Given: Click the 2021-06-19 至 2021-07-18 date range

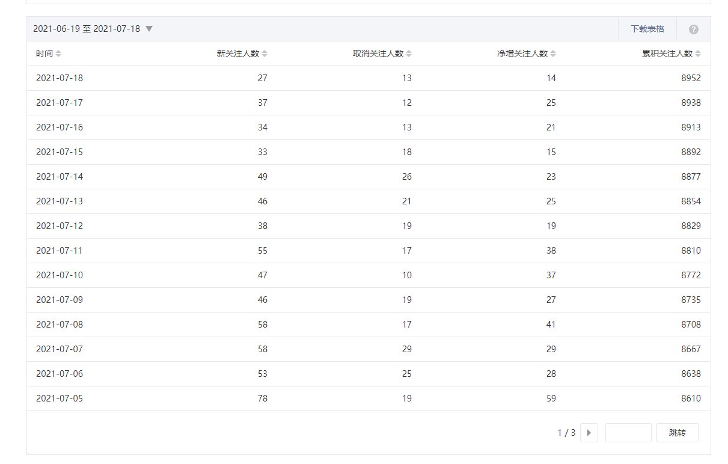Looking at the screenshot, I should pyautogui.click(x=87, y=29).
